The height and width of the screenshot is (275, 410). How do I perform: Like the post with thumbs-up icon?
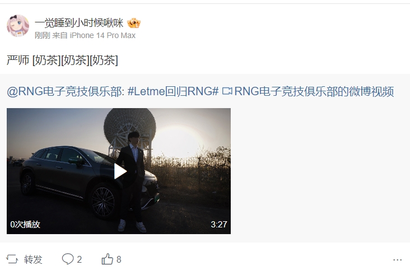coord(107,259)
